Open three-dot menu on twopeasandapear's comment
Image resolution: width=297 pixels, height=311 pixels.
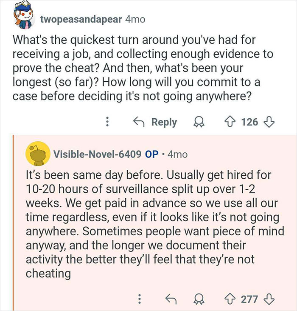108,122
